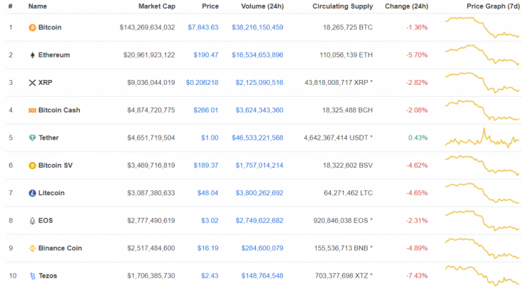The width and height of the screenshot is (522, 289).
Task: Click Bitcoin volume $38,216,150,459
Action: pos(258,27)
